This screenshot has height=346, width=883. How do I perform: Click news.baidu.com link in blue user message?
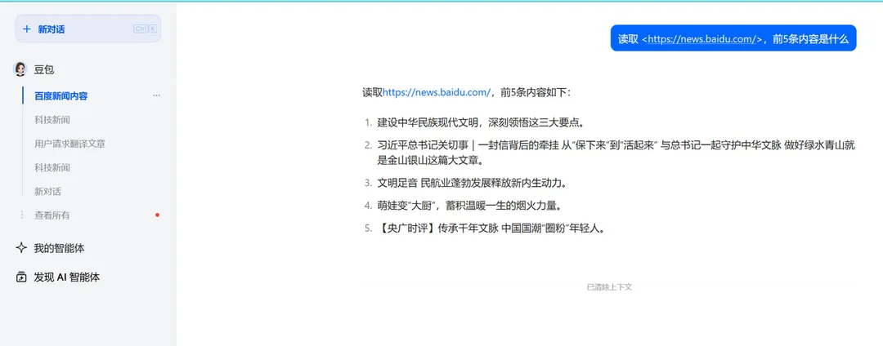702,38
